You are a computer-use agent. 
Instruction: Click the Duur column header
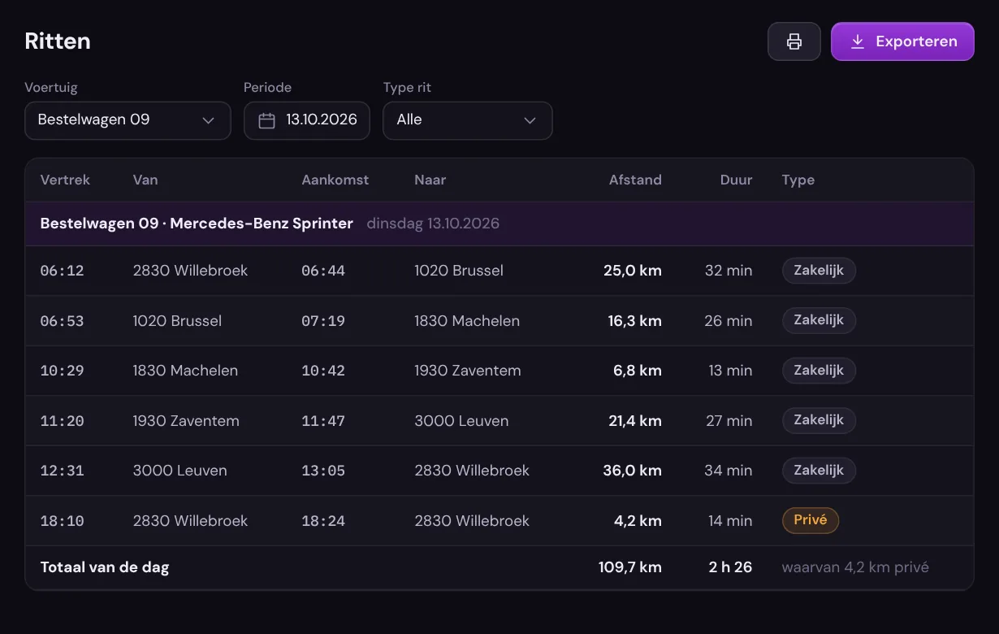click(x=736, y=180)
